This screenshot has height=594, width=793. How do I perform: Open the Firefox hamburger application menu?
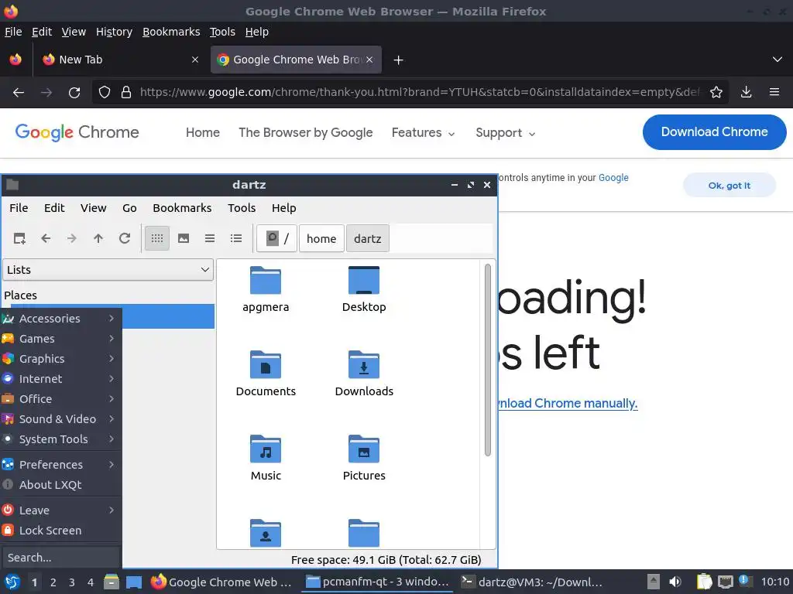774,93
